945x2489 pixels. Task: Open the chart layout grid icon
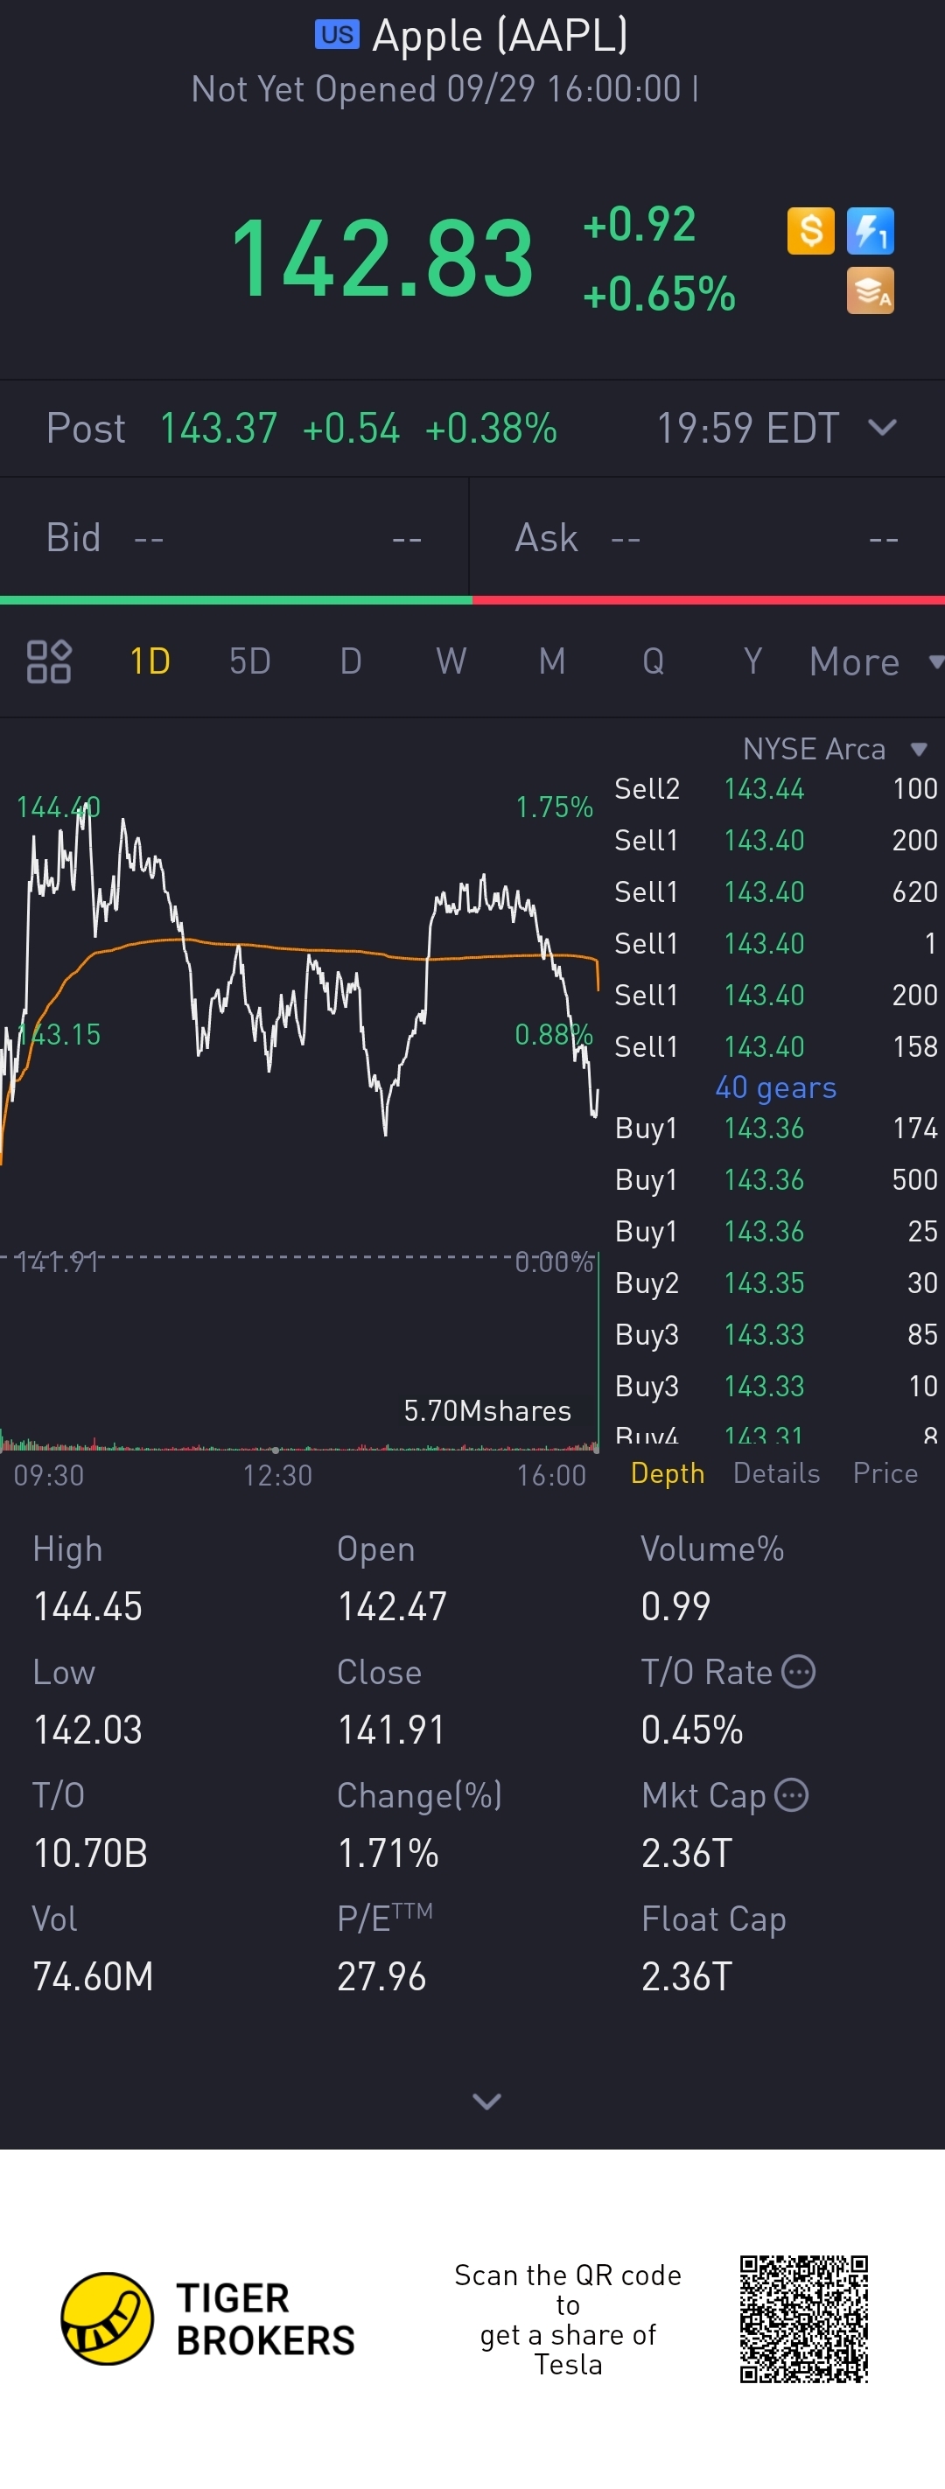click(x=48, y=662)
